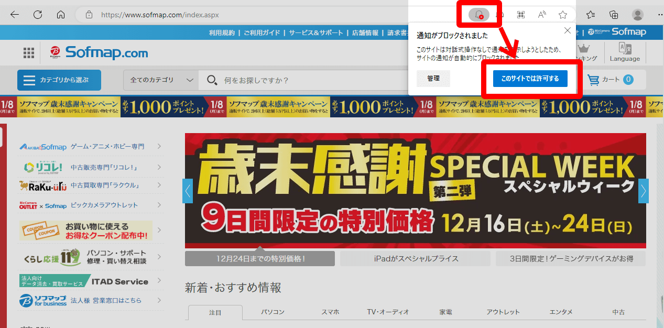Open the 利用規約 link

[x=222, y=32]
